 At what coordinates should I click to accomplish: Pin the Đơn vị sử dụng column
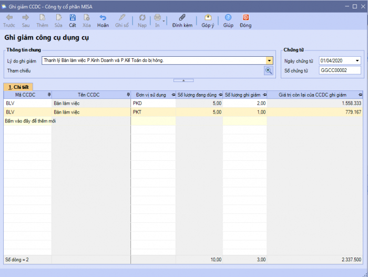tap(173, 95)
